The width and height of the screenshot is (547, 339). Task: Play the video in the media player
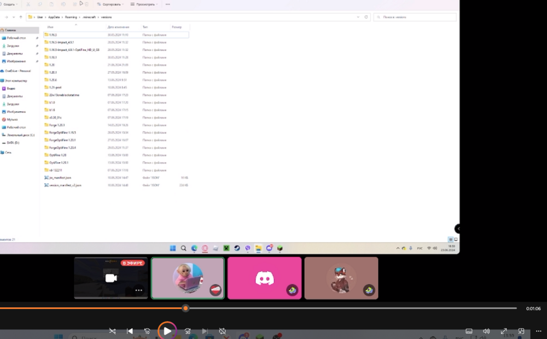pos(167,331)
